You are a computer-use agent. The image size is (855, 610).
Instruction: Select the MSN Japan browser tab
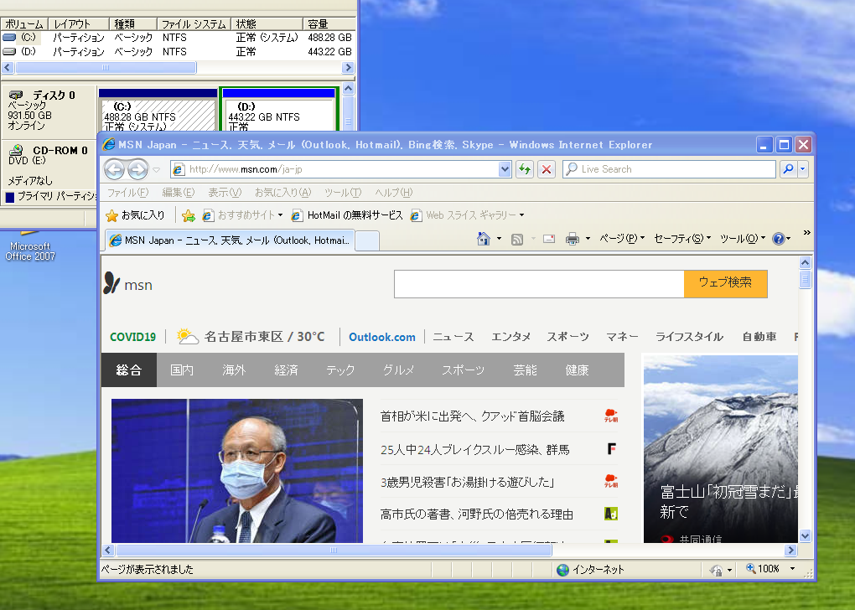click(x=229, y=240)
